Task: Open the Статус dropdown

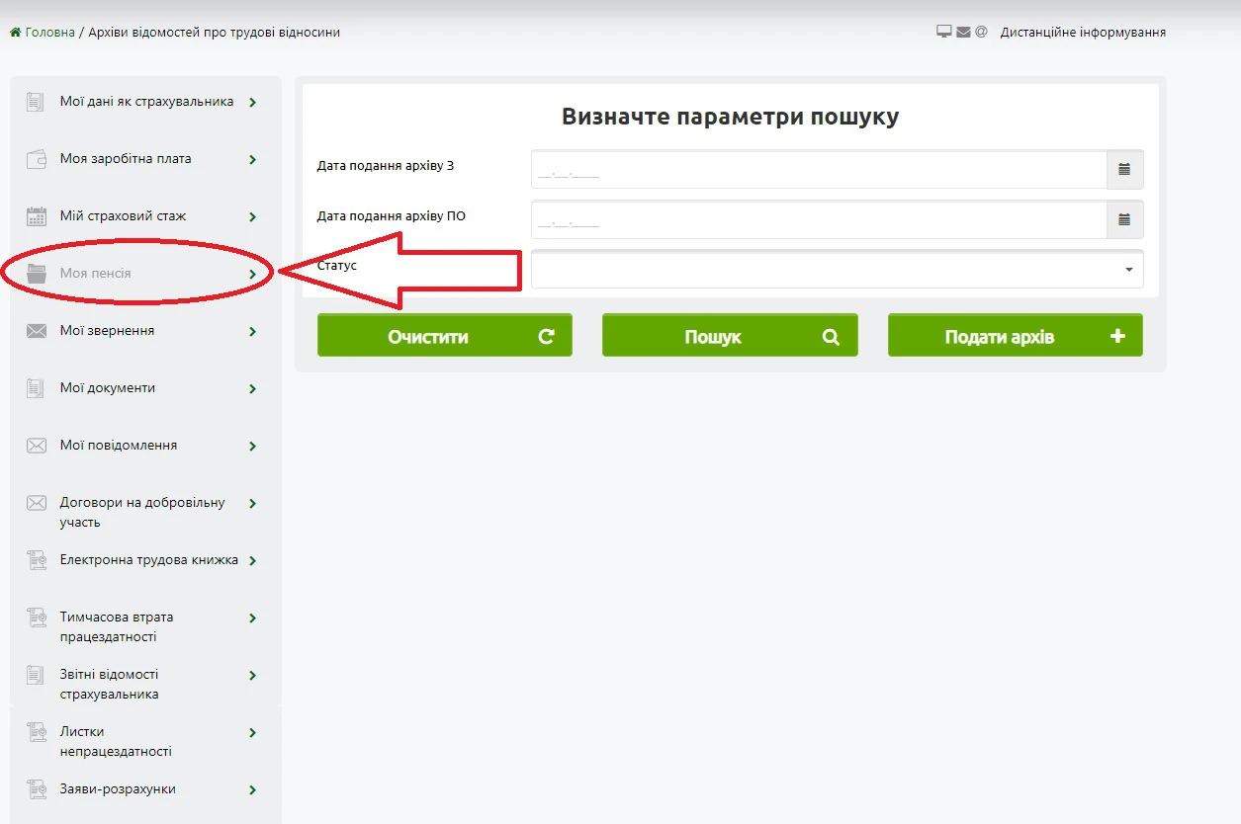Action: coord(837,270)
